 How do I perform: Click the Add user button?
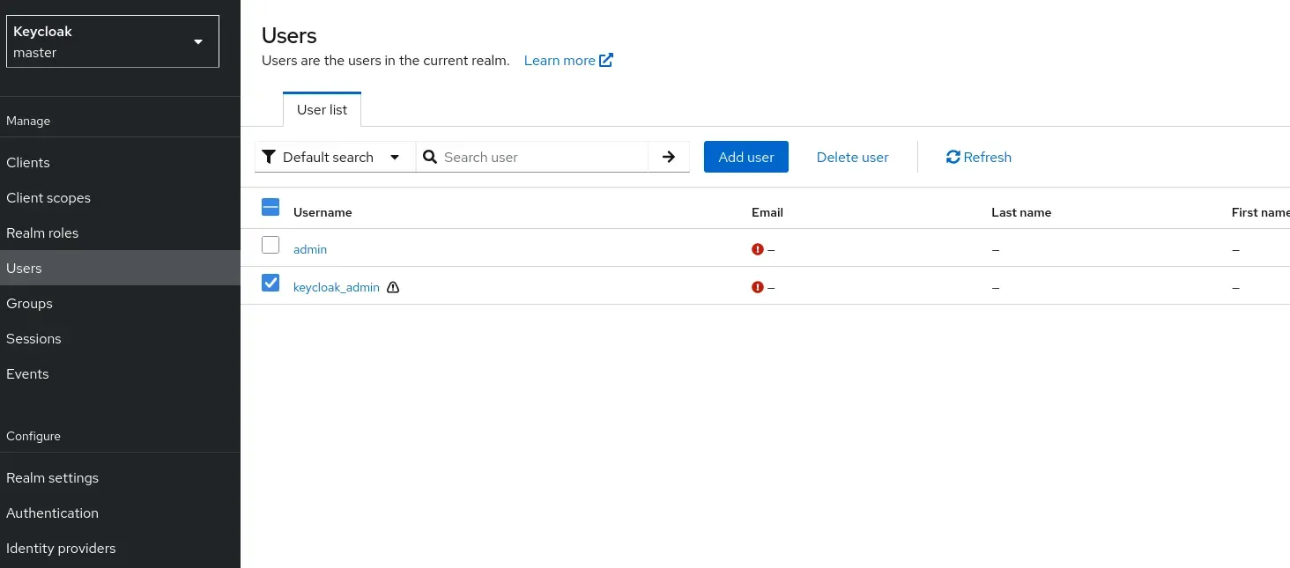(746, 157)
